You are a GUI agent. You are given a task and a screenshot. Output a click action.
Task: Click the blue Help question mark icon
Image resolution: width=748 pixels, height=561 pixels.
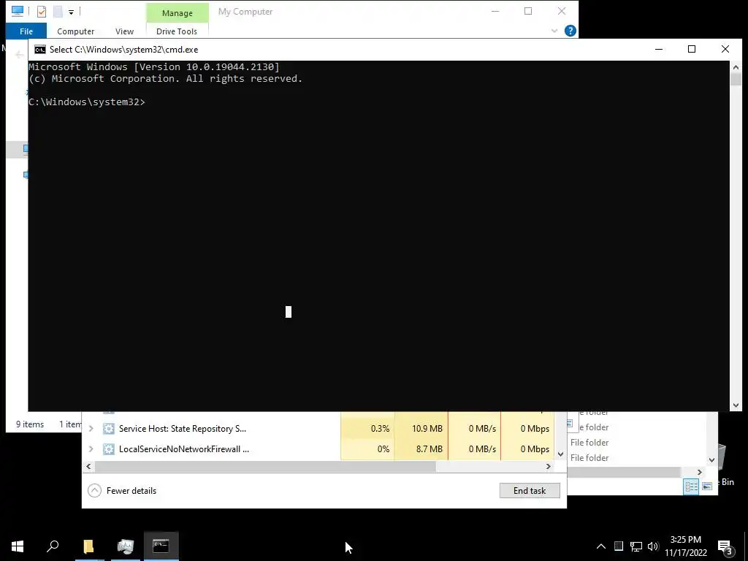(x=570, y=31)
